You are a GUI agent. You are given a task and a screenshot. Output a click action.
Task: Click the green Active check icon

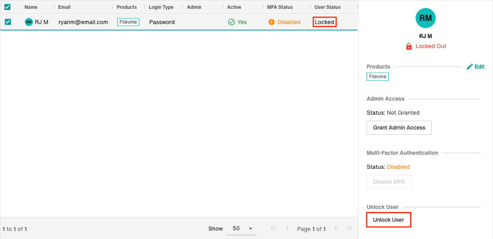click(x=231, y=22)
